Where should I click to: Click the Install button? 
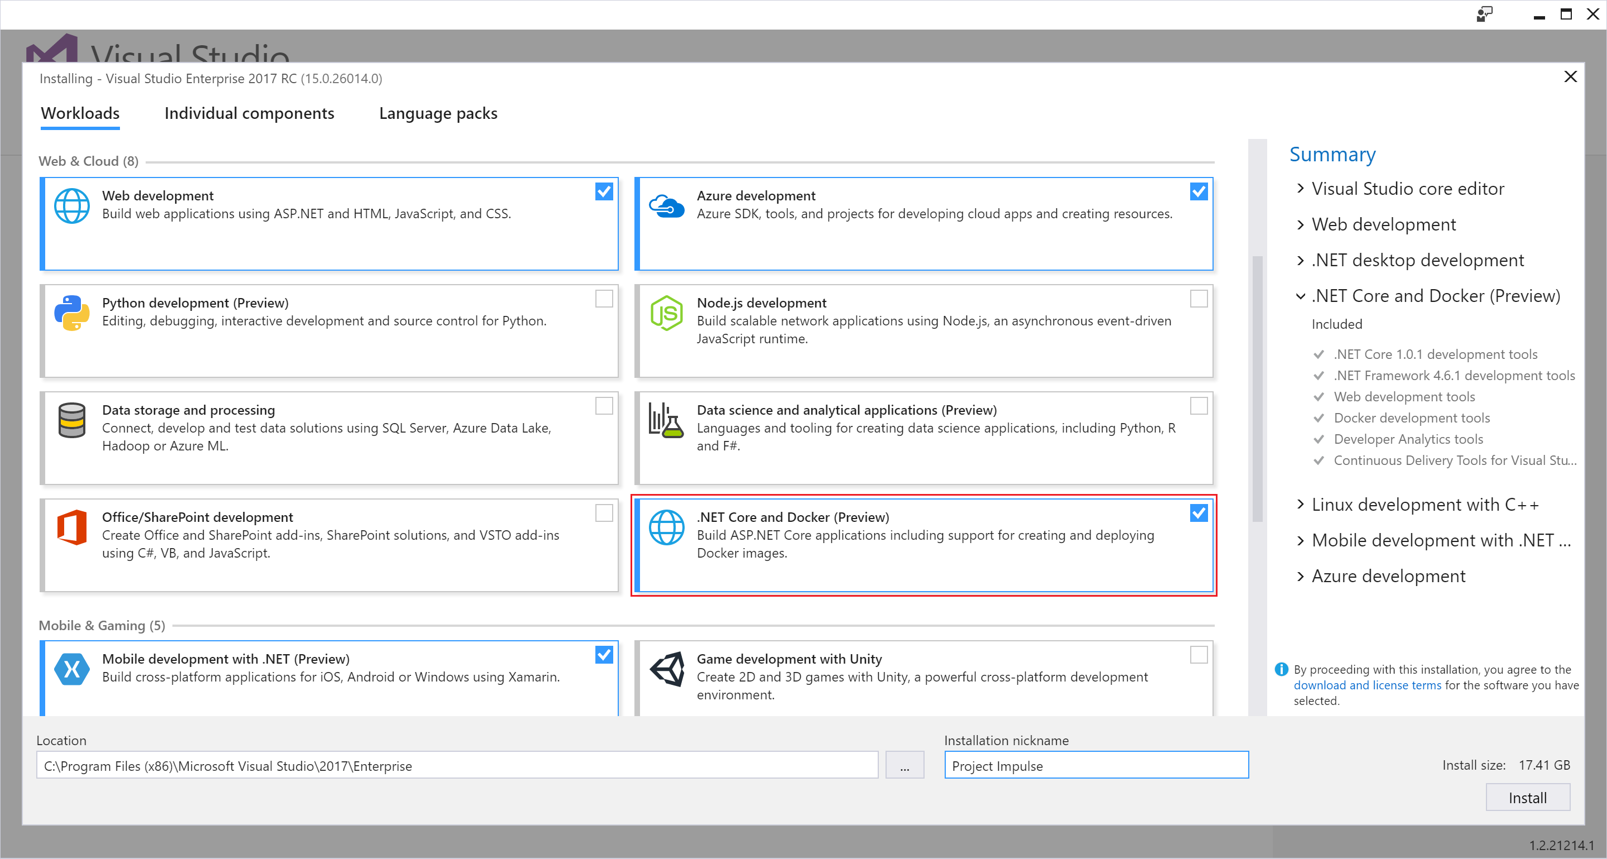coord(1527,797)
